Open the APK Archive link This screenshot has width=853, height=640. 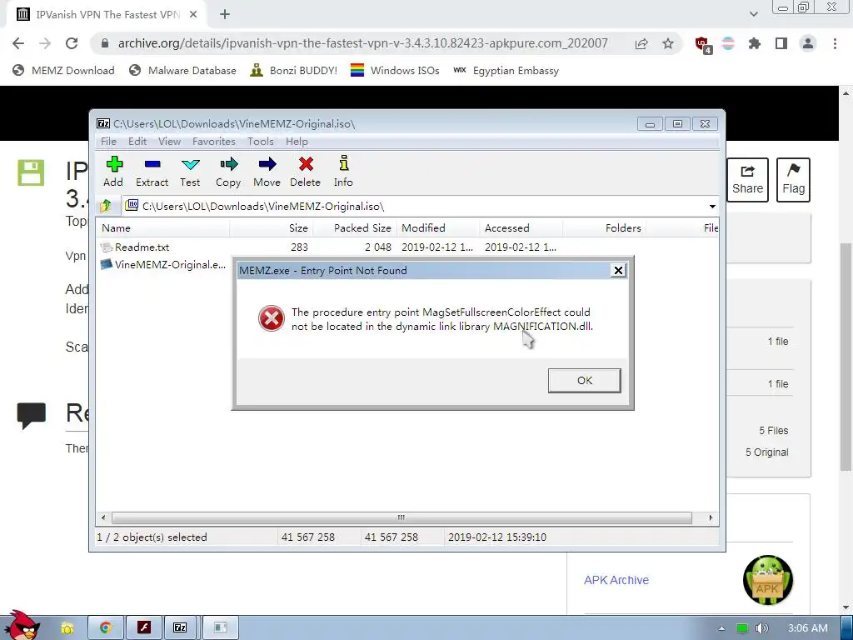click(616, 580)
